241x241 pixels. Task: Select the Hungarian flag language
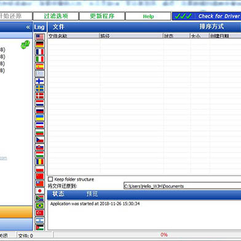(x=40, y=155)
